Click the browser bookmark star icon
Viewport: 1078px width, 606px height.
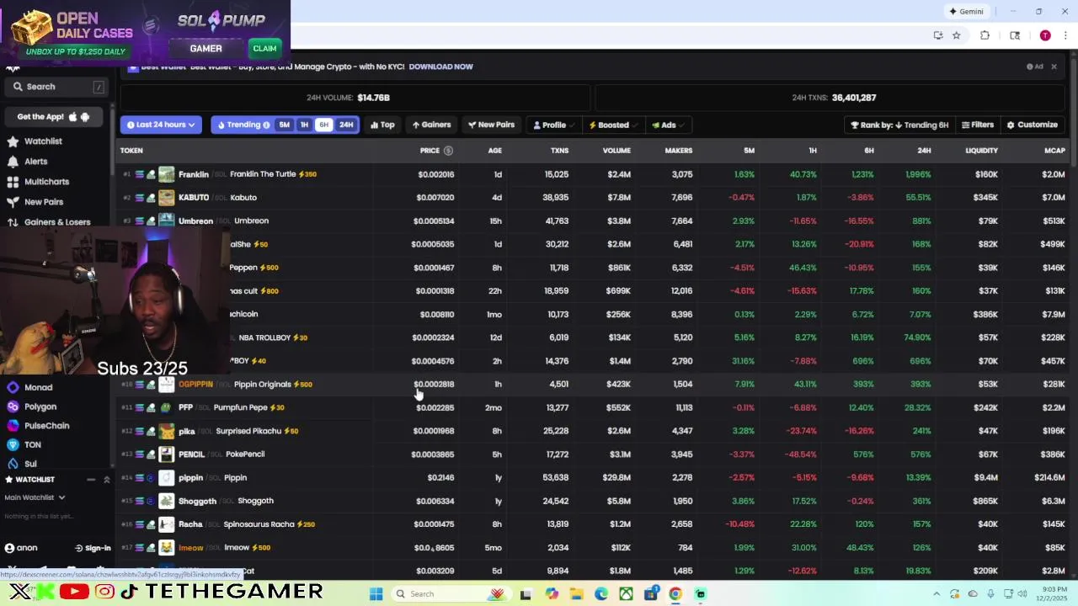[957, 35]
